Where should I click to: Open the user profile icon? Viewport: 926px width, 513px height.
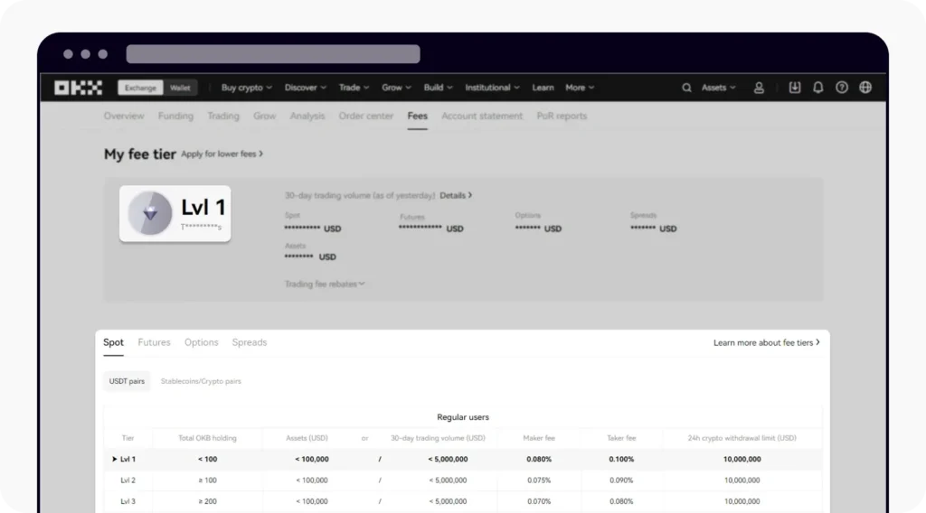click(759, 88)
